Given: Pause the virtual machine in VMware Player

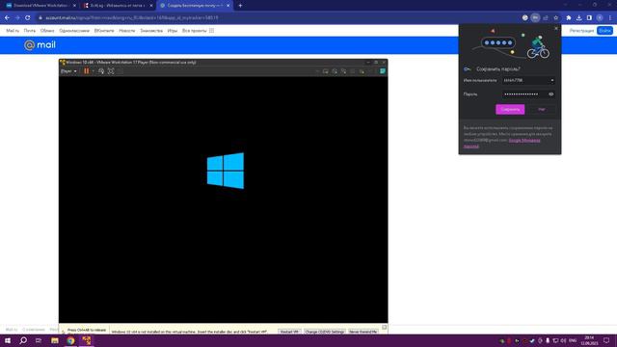Looking at the screenshot, I should pyautogui.click(x=87, y=71).
